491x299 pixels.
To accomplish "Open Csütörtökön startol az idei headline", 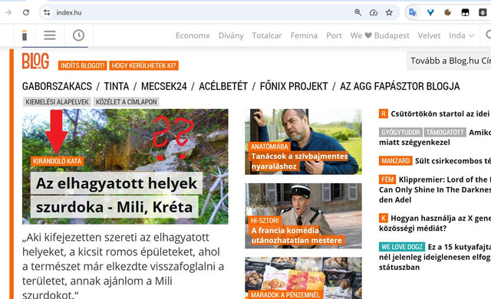I will click(x=440, y=113).
